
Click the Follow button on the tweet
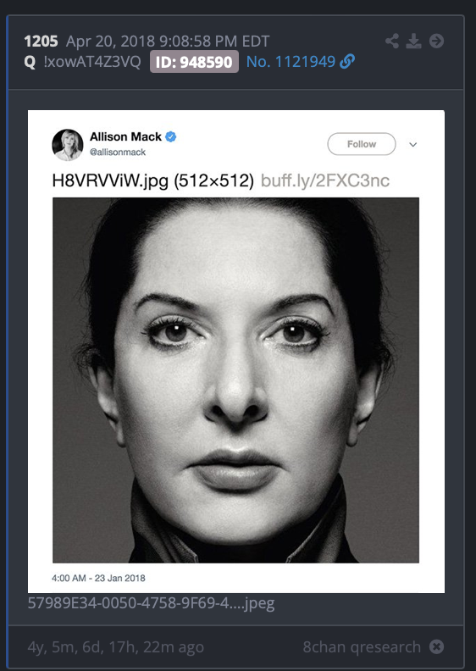(362, 144)
